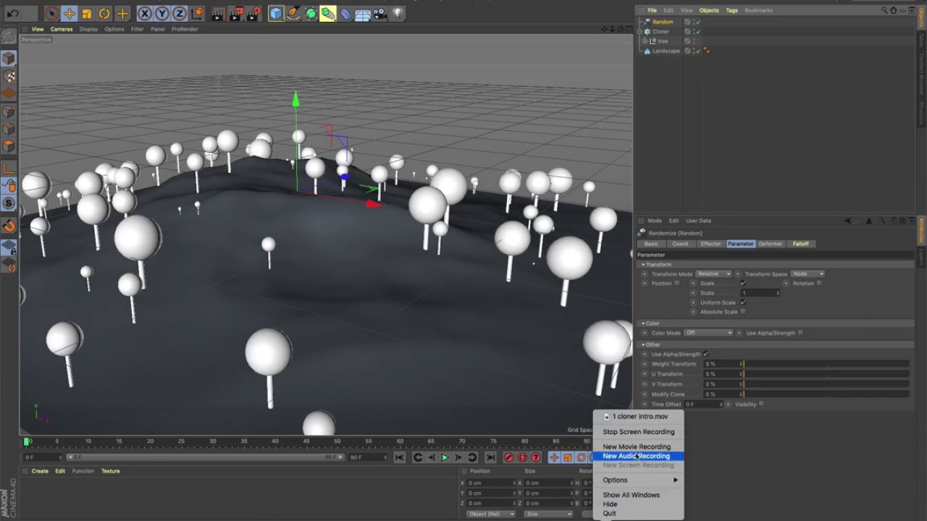Click the Light bulb icon

click(398, 13)
